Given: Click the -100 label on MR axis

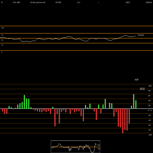Looking at the screenshot, I should tap(150, 135).
